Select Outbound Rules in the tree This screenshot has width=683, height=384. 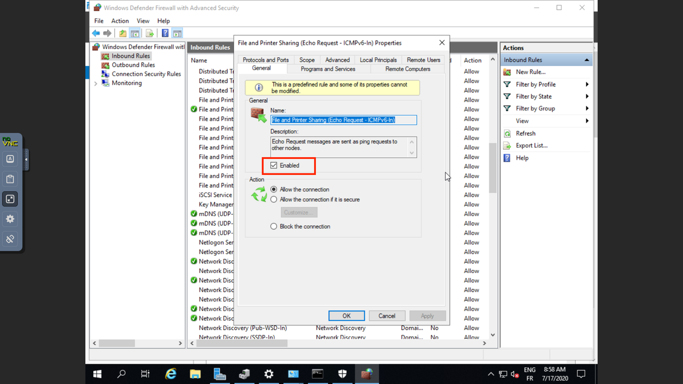(133, 65)
